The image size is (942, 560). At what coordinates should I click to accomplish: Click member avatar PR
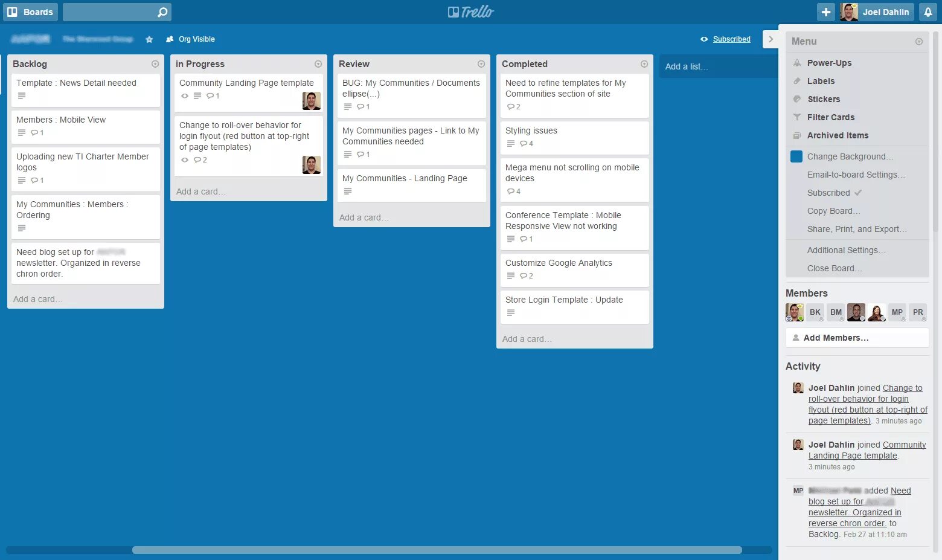pyautogui.click(x=918, y=312)
